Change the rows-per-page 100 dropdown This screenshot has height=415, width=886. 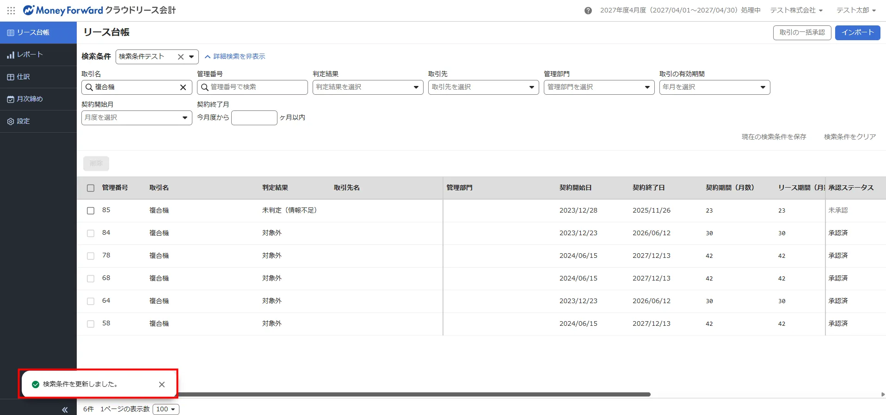pos(166,409)
